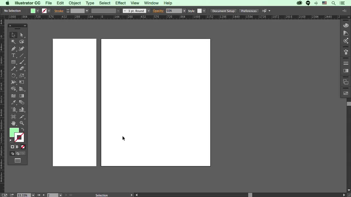The width and height of the screenshot is (351, 197).
Task: Open the Effect menu
Action: pyautogui.click(x=121, y=3)
